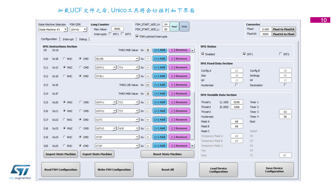This screenshot has height=183, width=331.
Task: Click Thresh1 value field 3C66
Action: coord(237,102)
